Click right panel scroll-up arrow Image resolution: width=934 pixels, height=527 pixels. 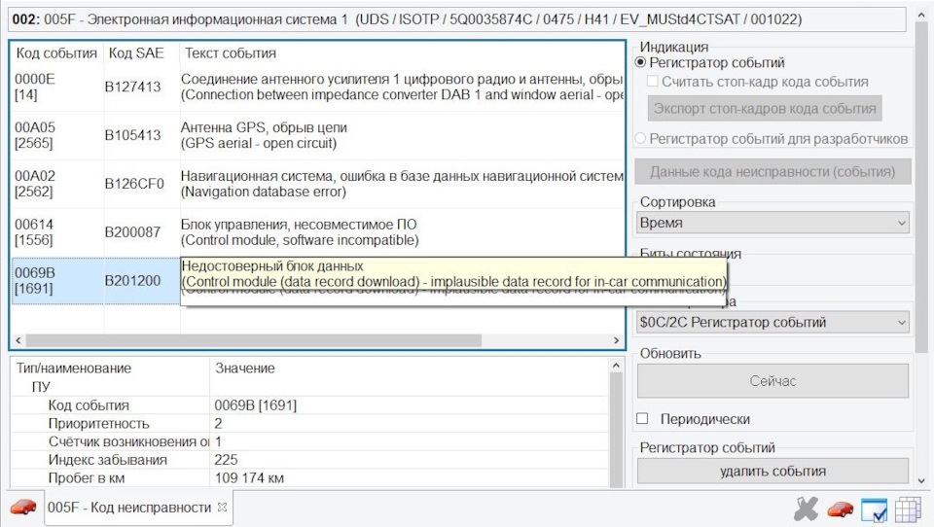[921, 13]
